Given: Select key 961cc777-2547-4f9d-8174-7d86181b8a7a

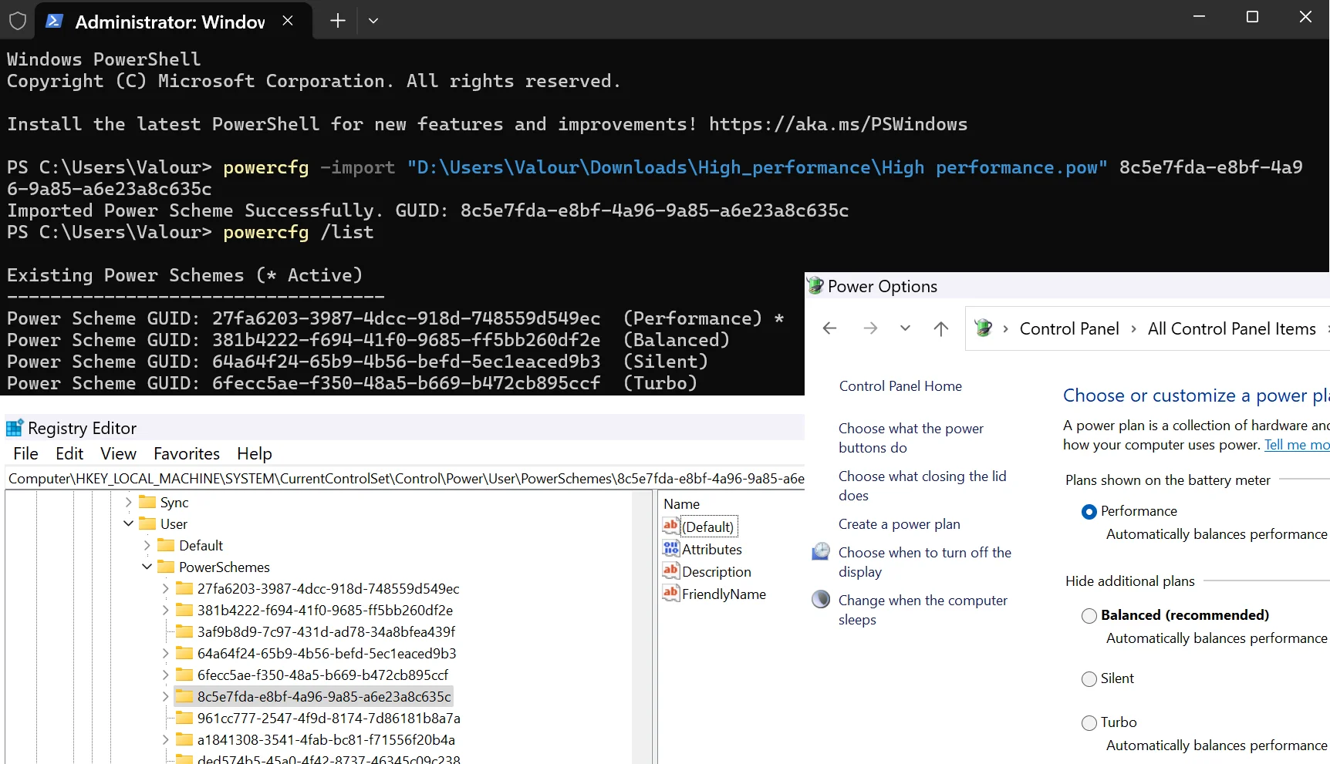Looking at the screenshot, I should [x=329, y=718].
